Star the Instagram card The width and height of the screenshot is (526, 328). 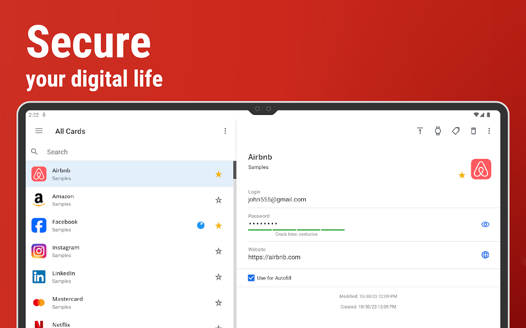point(219,251)
